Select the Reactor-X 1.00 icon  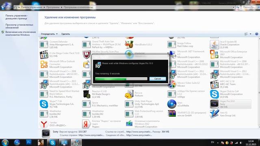click(x=87, y=94)
